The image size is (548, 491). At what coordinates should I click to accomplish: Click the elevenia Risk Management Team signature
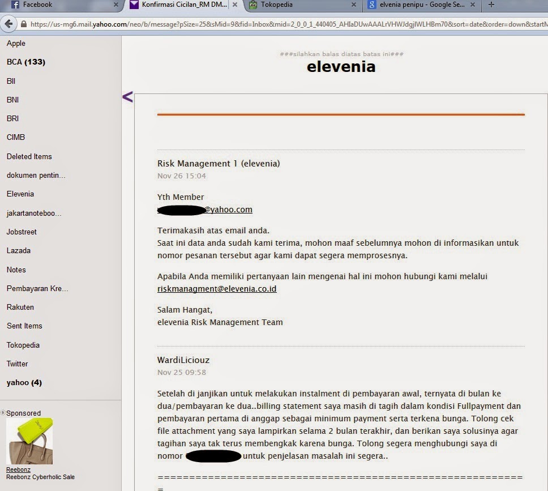220,322
